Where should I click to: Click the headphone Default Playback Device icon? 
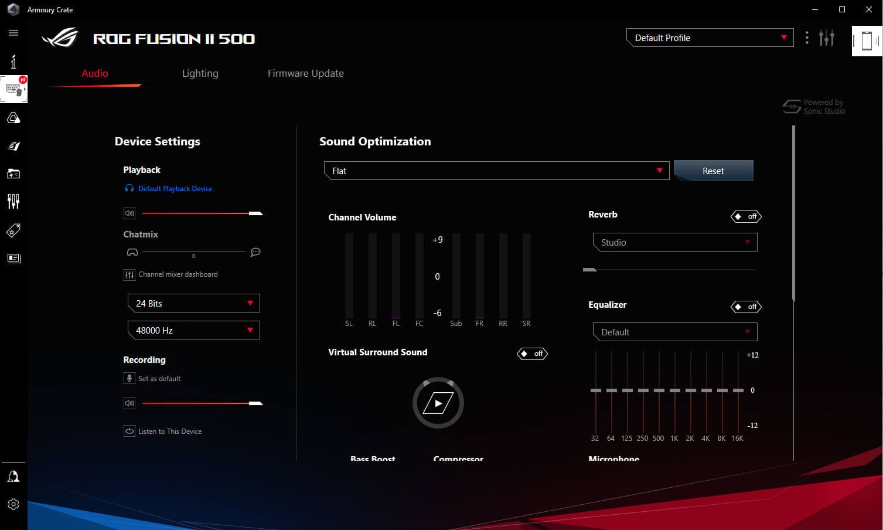129,188
